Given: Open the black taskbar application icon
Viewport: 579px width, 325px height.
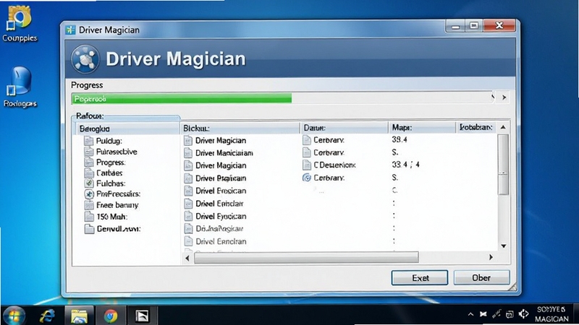Looking at the screenshot, I should (x=142, y=316).
